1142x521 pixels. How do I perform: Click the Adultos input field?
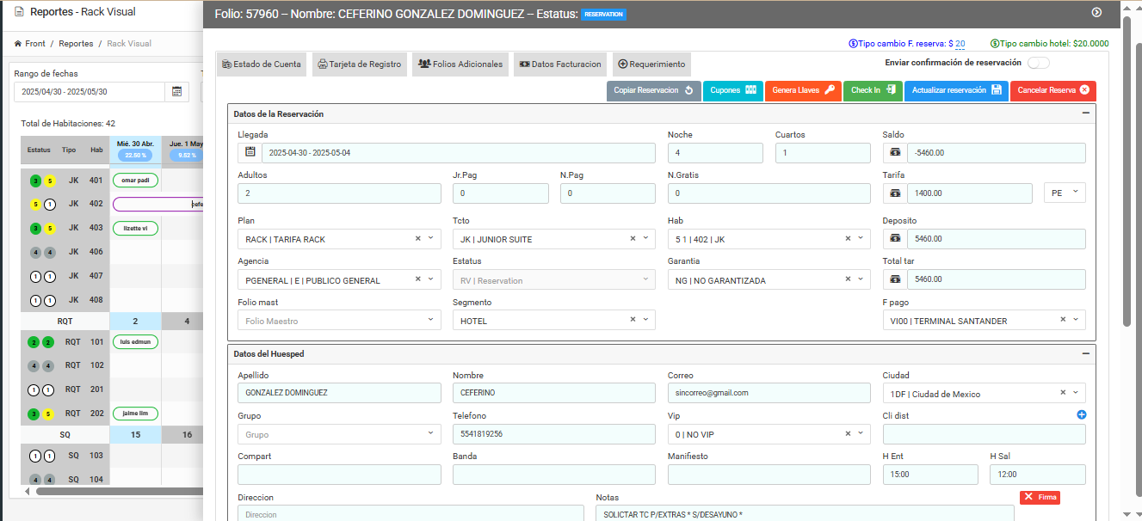click(339, 193)
